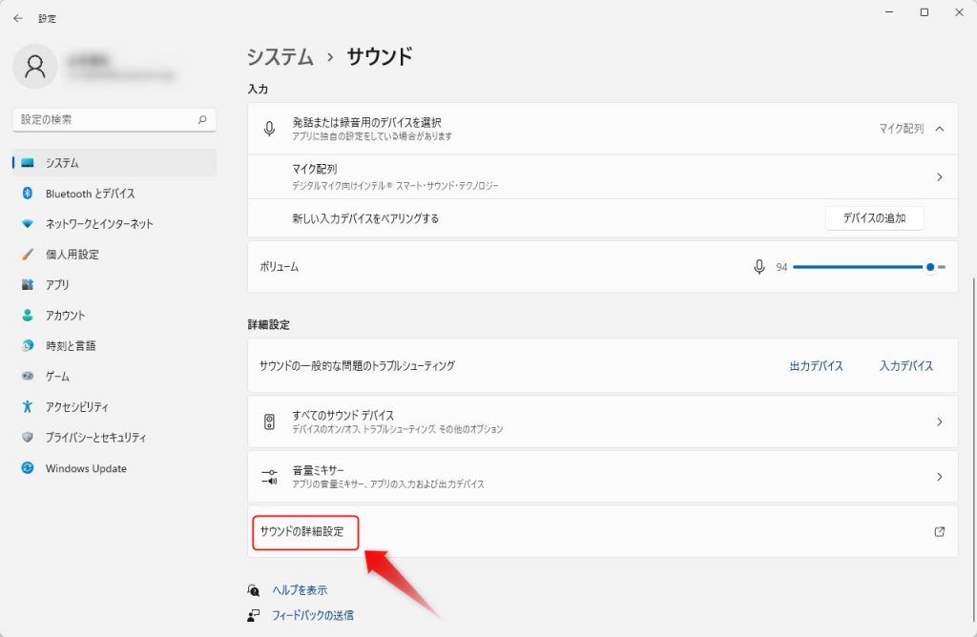Screen dimensions: 977x637
Task: Open ネットワークとインターネット settings
Action: [x=114, y=223]
